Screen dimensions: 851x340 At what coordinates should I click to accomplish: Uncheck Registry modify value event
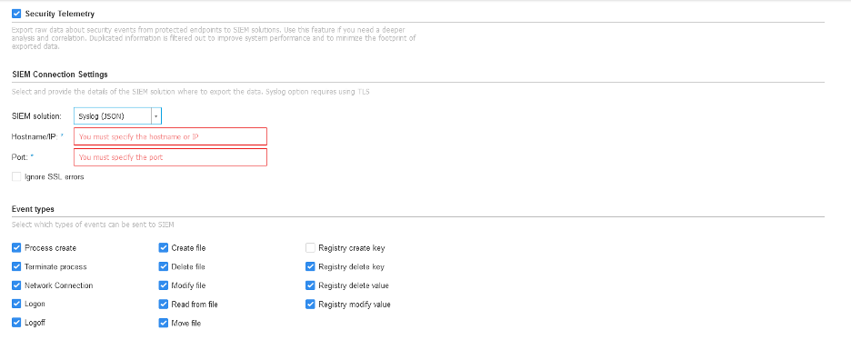point(310,305)
